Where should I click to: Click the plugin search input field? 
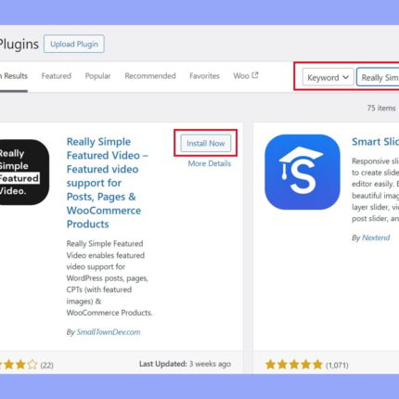[378, 77]
